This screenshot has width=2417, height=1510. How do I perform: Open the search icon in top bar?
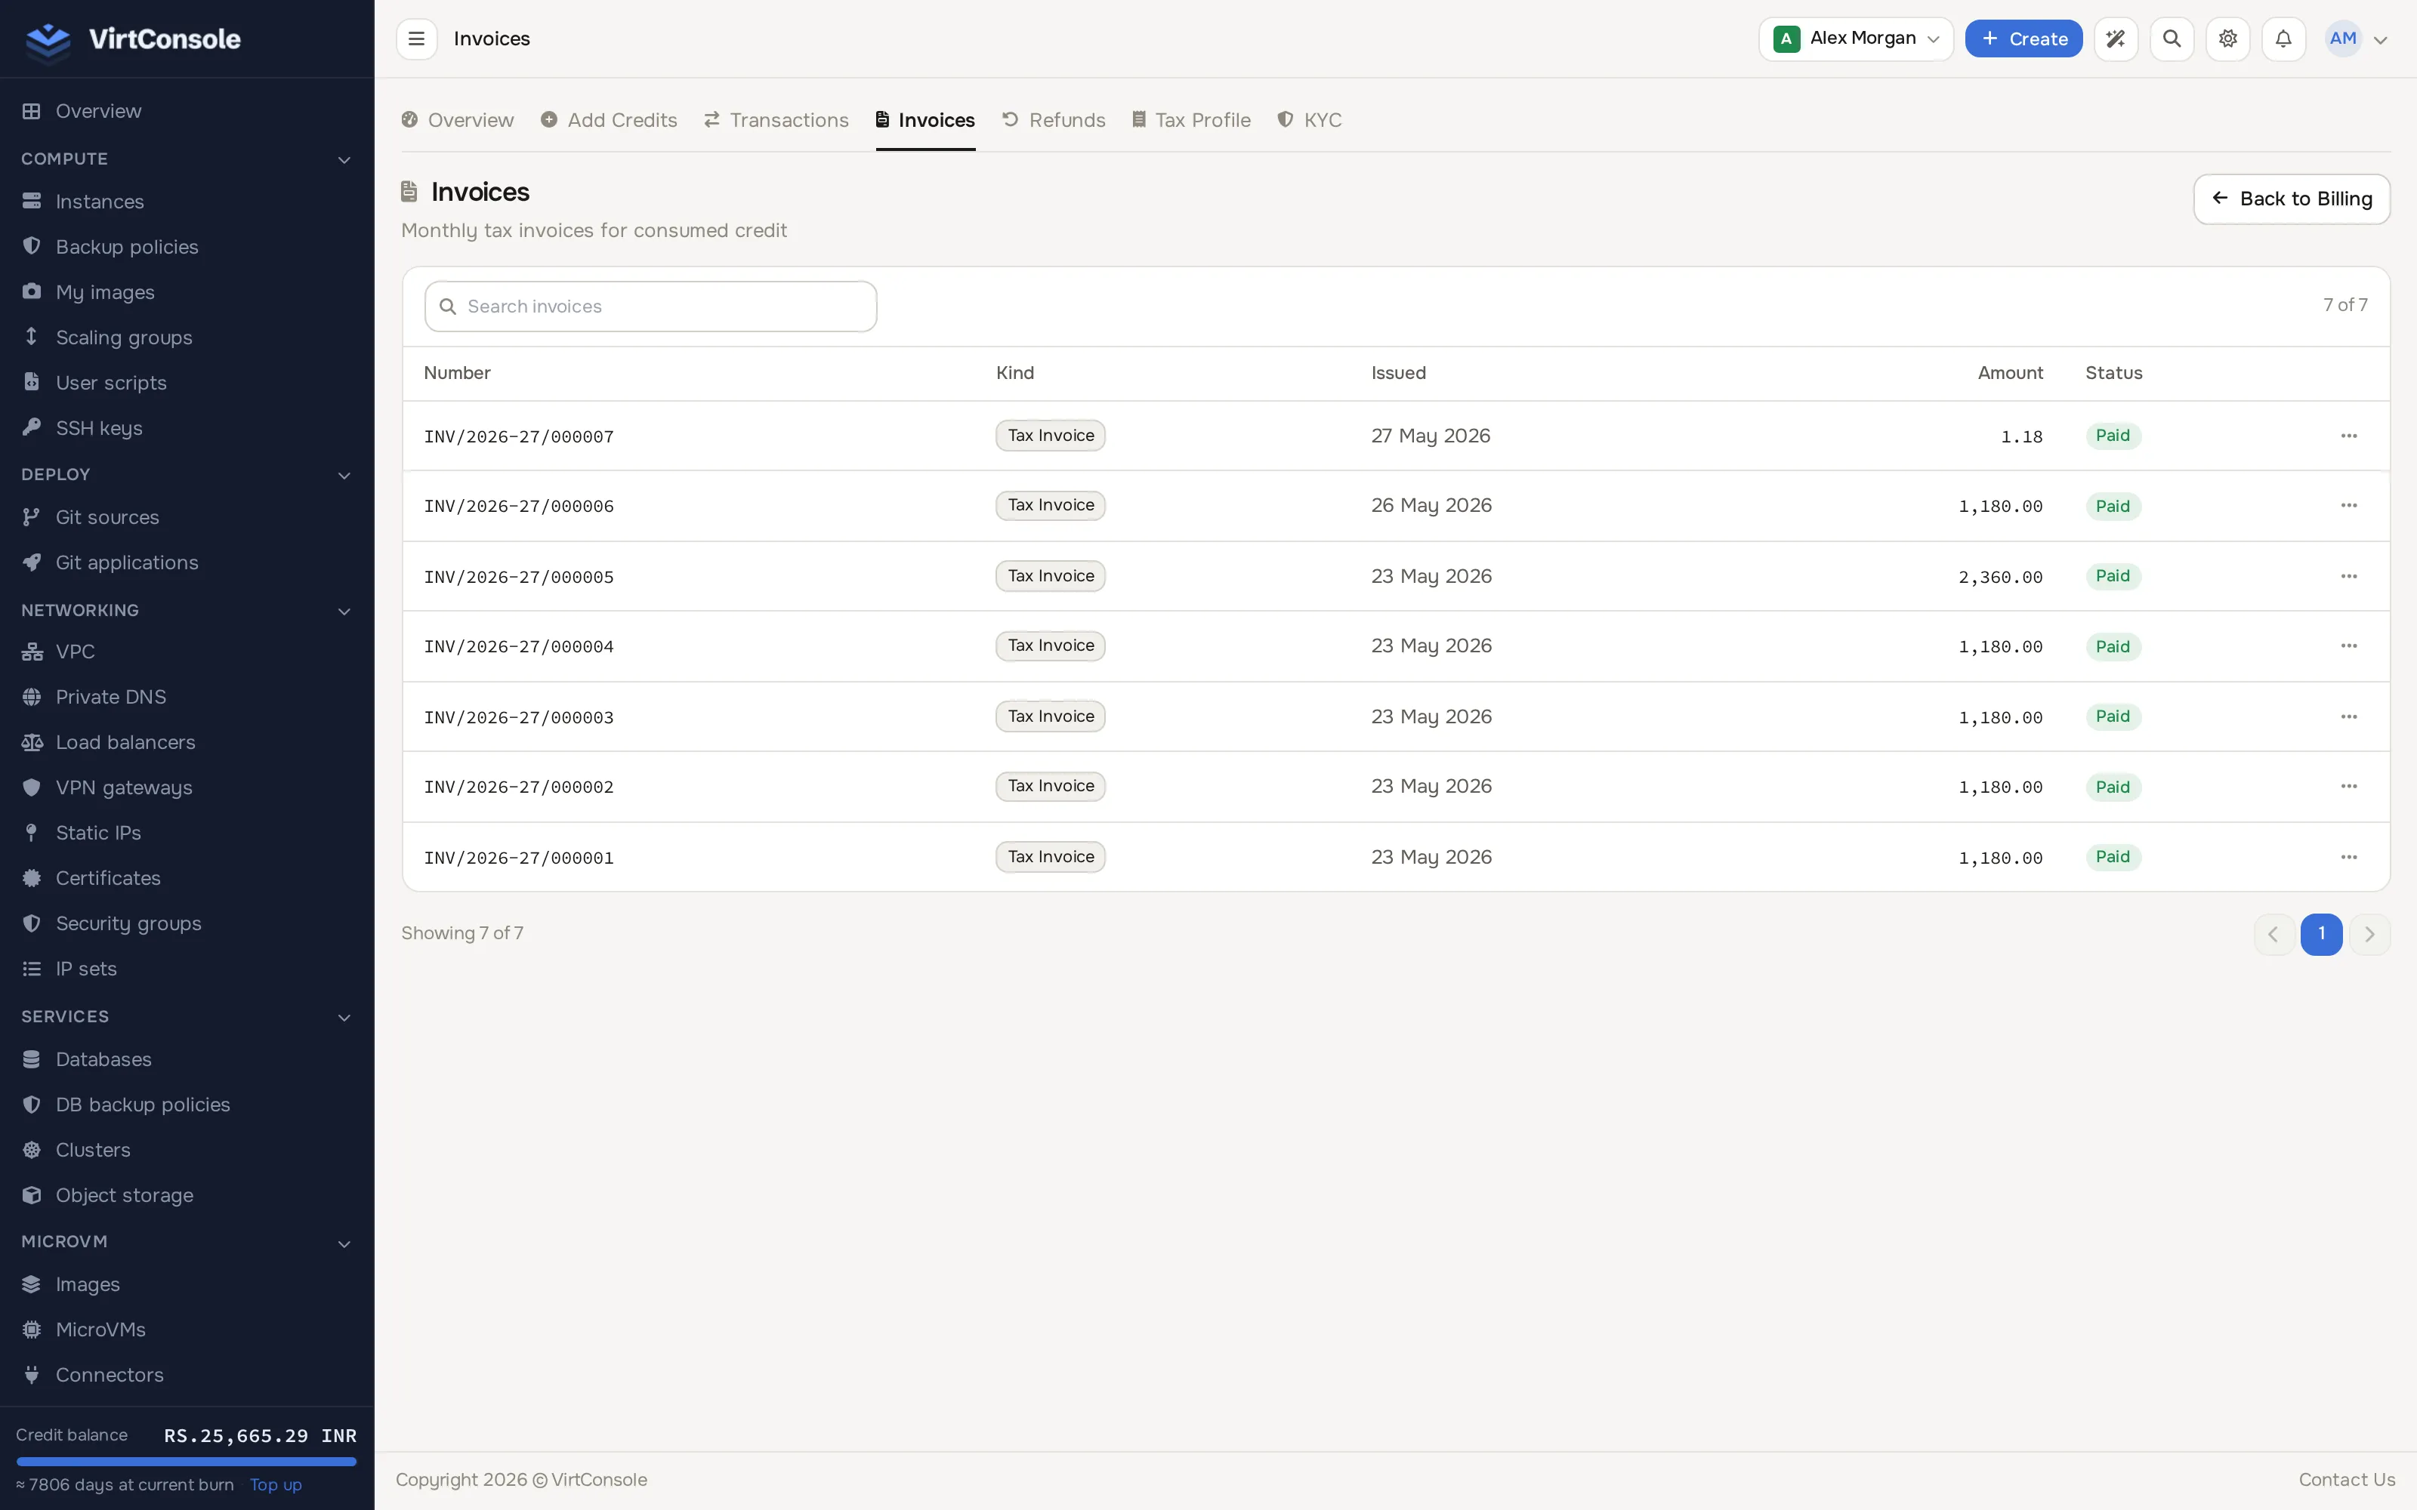tap(2172, 39)
